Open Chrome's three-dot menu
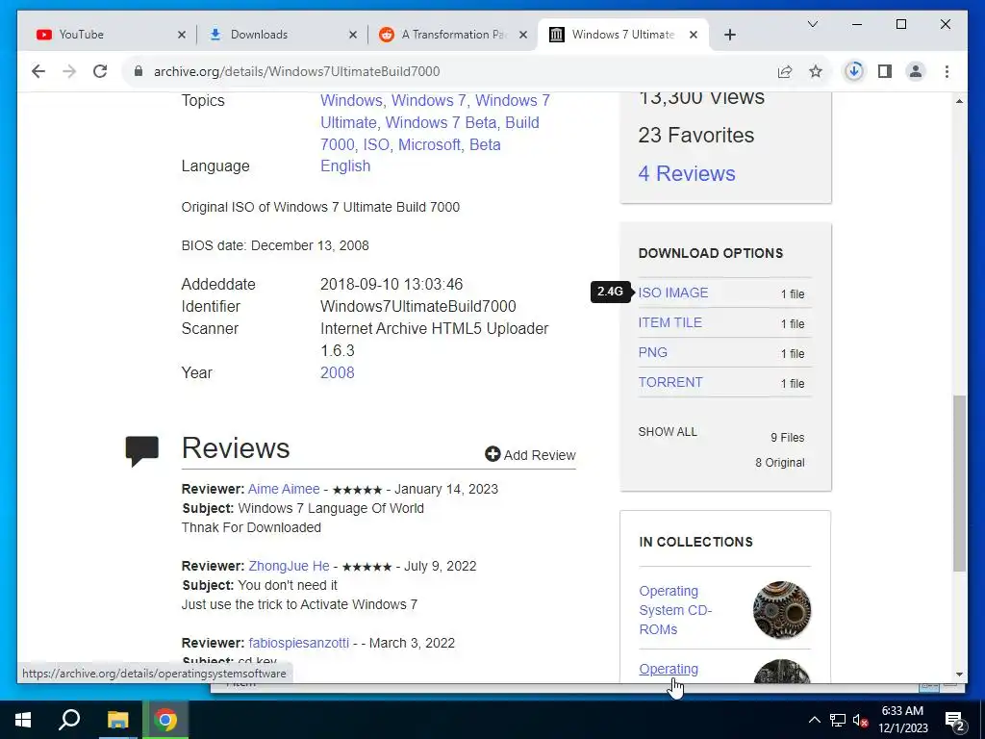 pos(947,71)
